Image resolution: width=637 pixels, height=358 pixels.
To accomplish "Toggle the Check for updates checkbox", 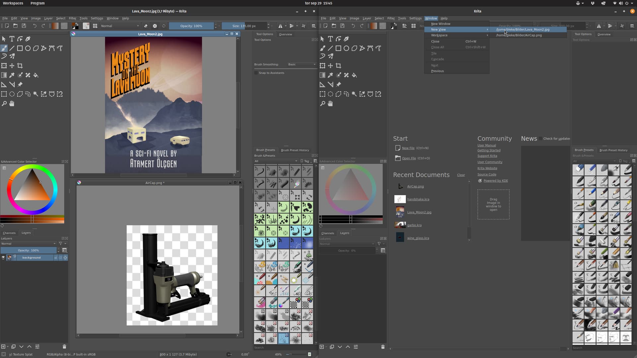I will 540,139.
